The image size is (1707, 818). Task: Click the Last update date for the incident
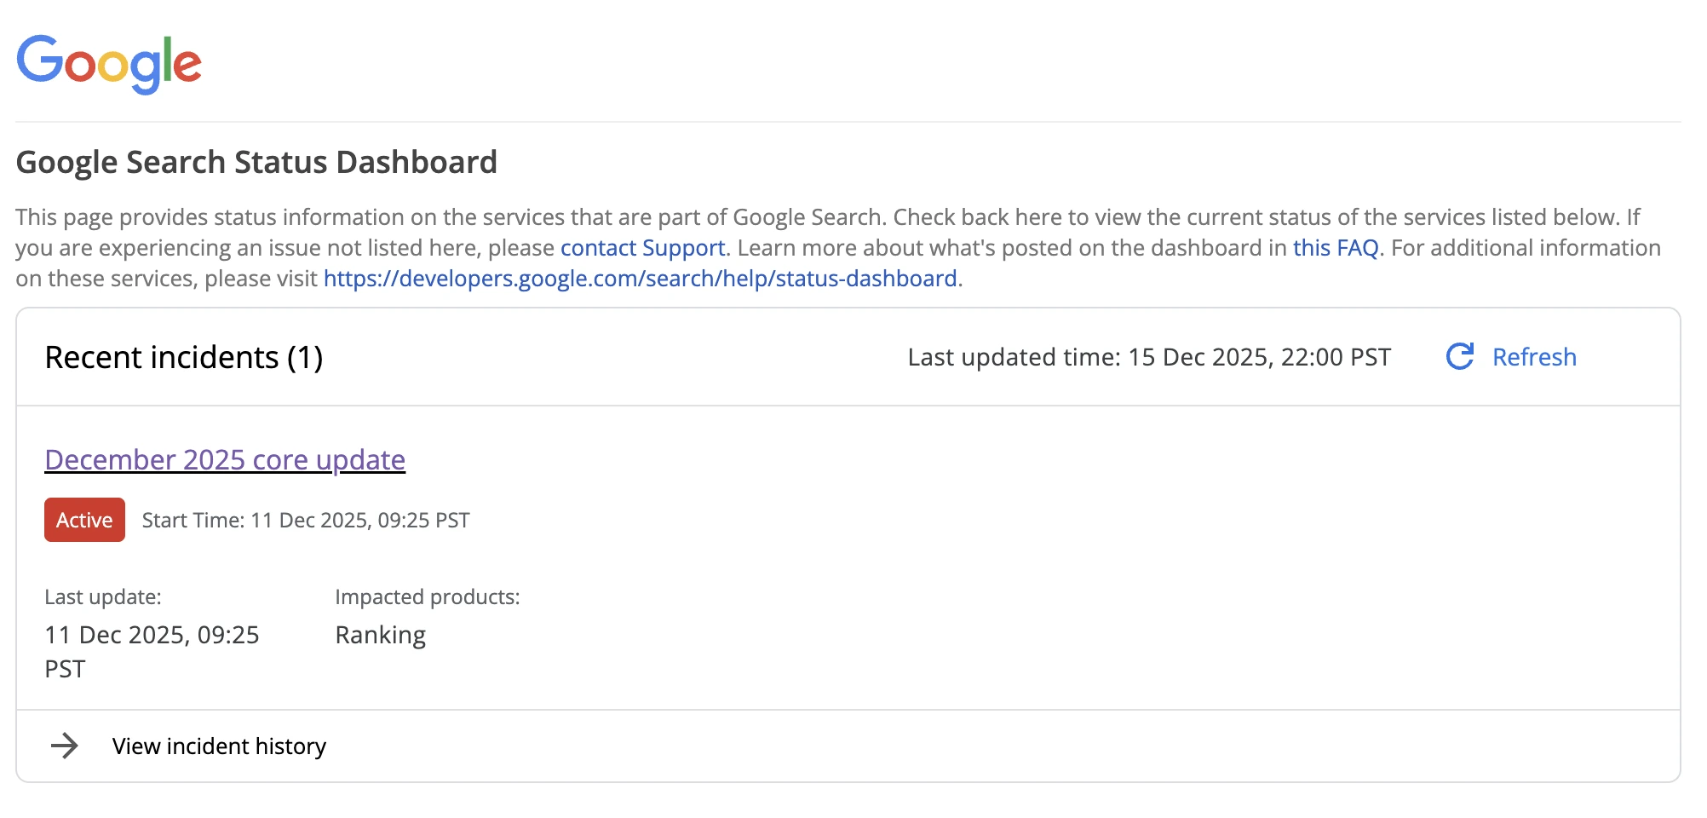click(152, 634)
